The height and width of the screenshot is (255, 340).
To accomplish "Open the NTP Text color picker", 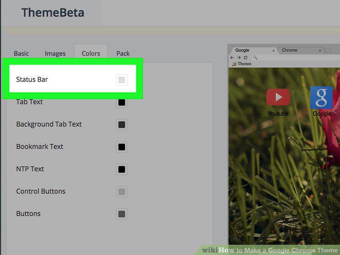I will [121, 170].
